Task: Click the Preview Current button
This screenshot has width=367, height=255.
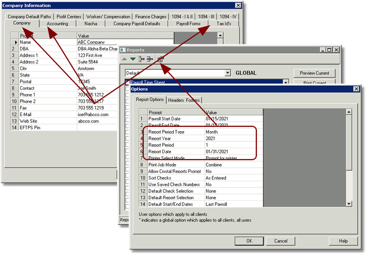Action: [314, 73]
